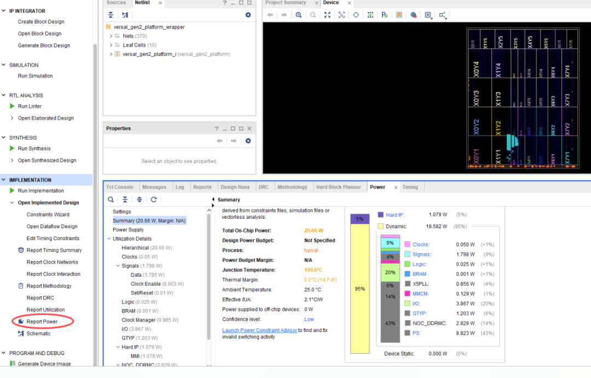
Task: Click the Zoom Fit icon in Device toolbar
Action: pos(327,15)
